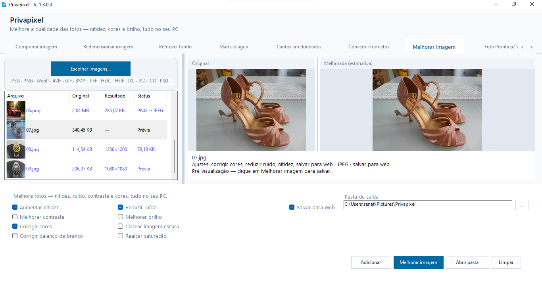Switch to Converter formatos tab
Screen dimensions: 542x285
coord(369,47)
